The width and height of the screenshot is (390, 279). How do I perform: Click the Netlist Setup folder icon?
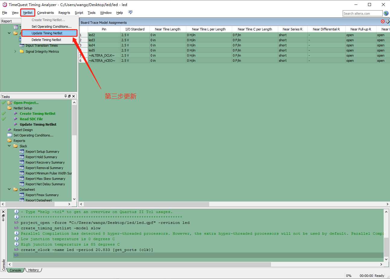pos(10,108)
